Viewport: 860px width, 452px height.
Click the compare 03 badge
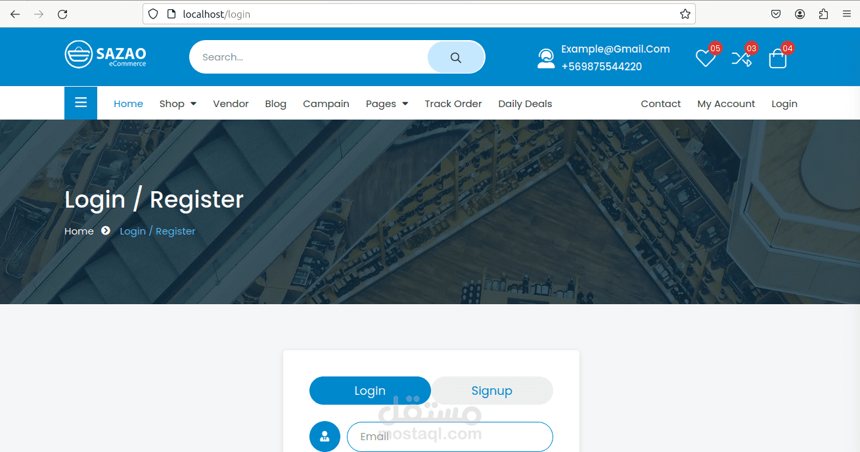pos(752,48)
